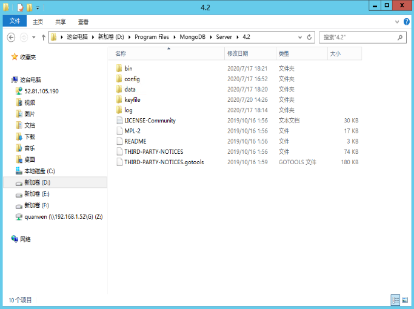The width and height of the screenshot is (414, 309).
Task: Select the log folder icon
Action: [x=119, y=110]
